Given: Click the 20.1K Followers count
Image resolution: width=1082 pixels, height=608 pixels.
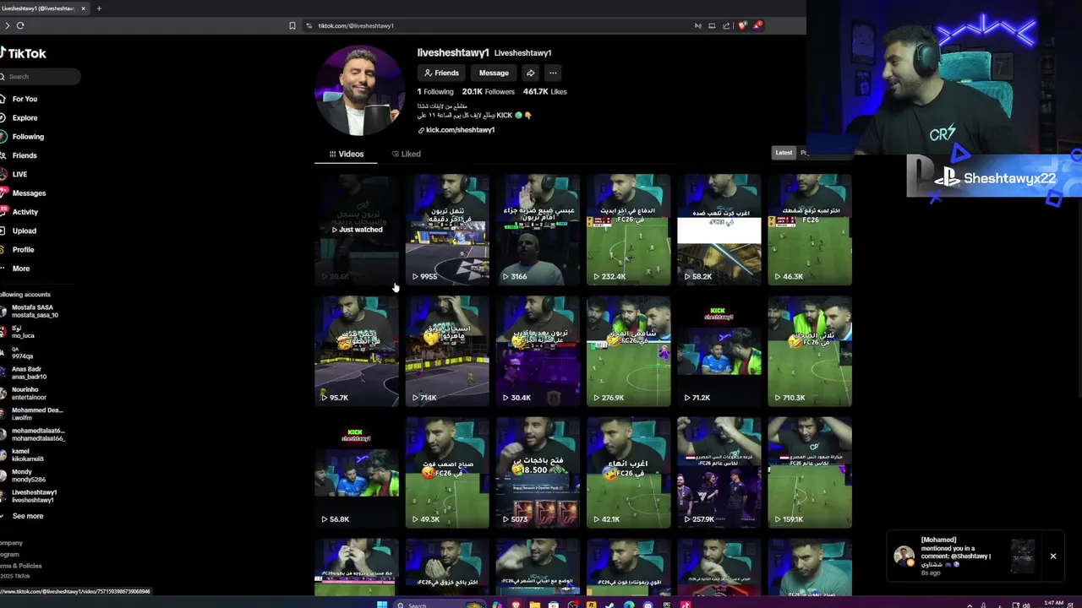Looking at the screenshot, I should 488,91.
